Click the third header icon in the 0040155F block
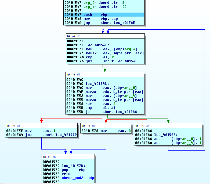The image size is (210, 184). coord(18,126)
